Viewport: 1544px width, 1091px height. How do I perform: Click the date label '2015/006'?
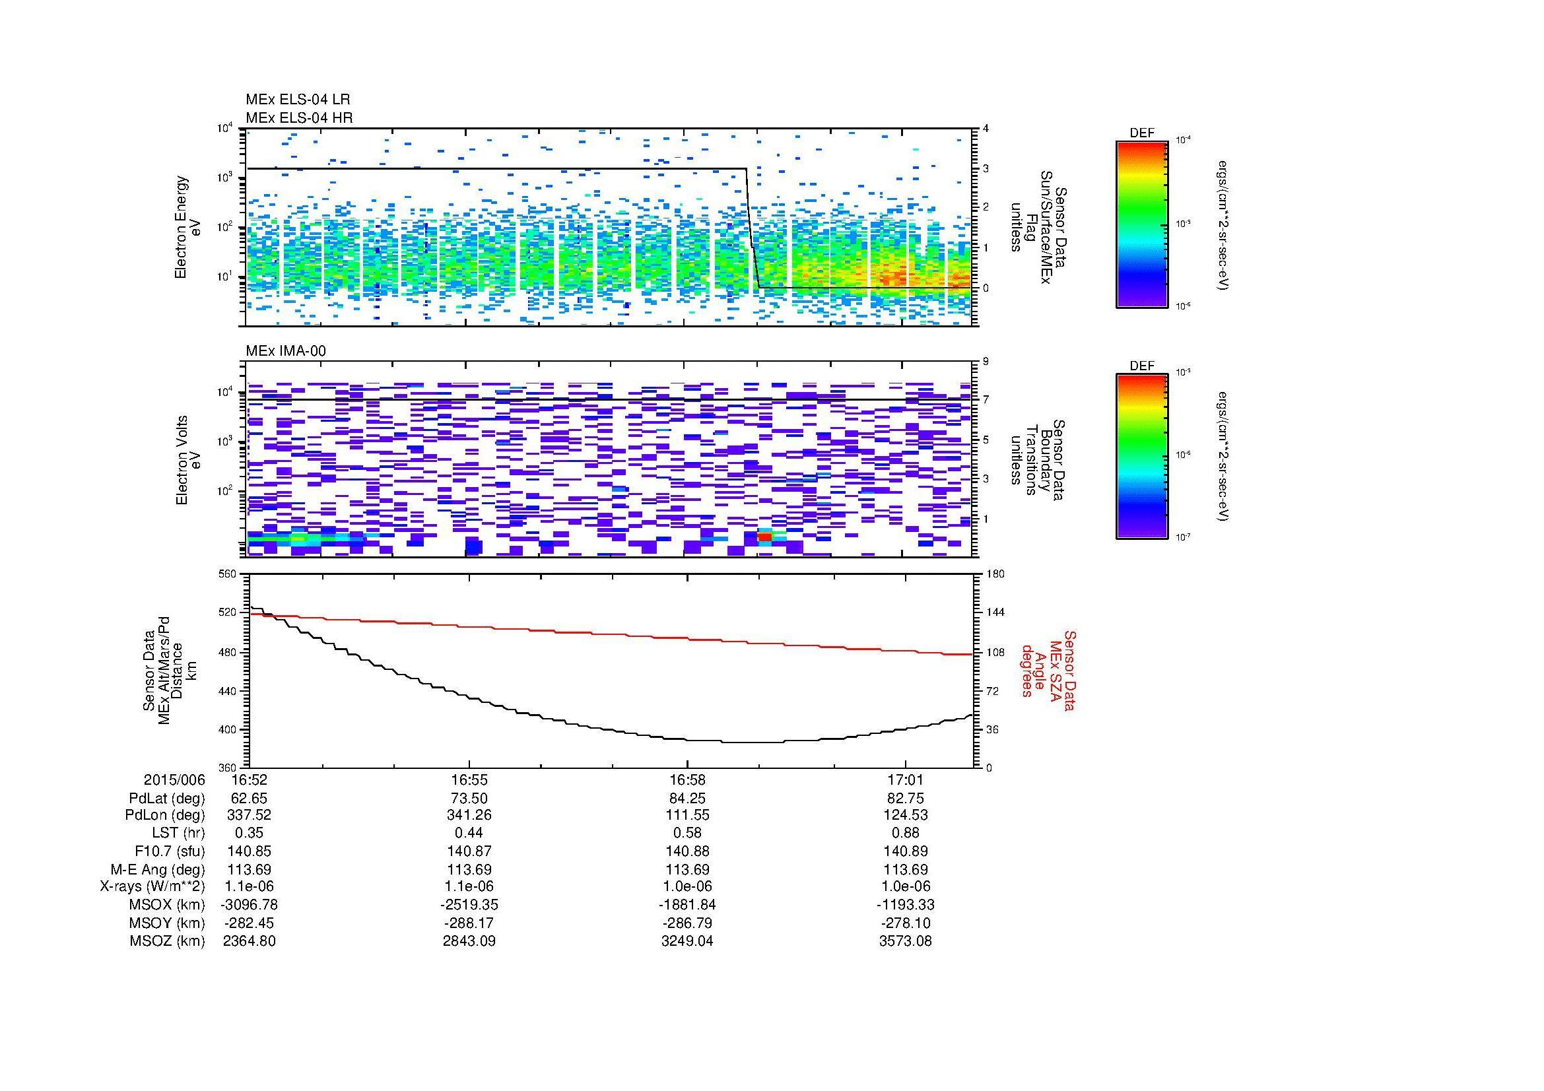coord(174,779)
